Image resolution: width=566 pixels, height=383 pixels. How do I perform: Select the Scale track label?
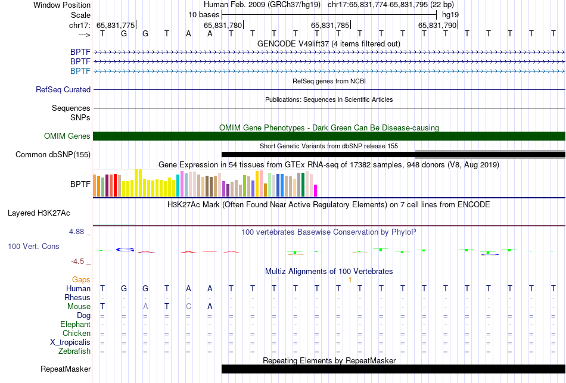click(x=80, y=15)
